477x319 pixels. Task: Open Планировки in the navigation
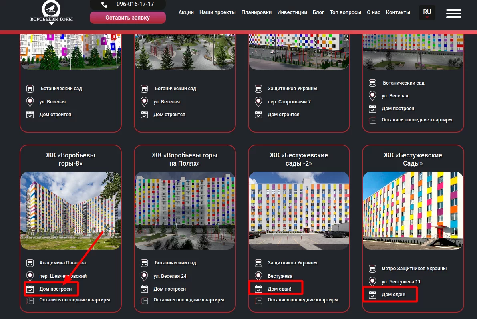point(256,12)
